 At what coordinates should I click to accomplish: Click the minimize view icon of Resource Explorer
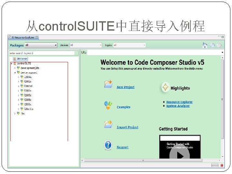[x=219, y=36]
